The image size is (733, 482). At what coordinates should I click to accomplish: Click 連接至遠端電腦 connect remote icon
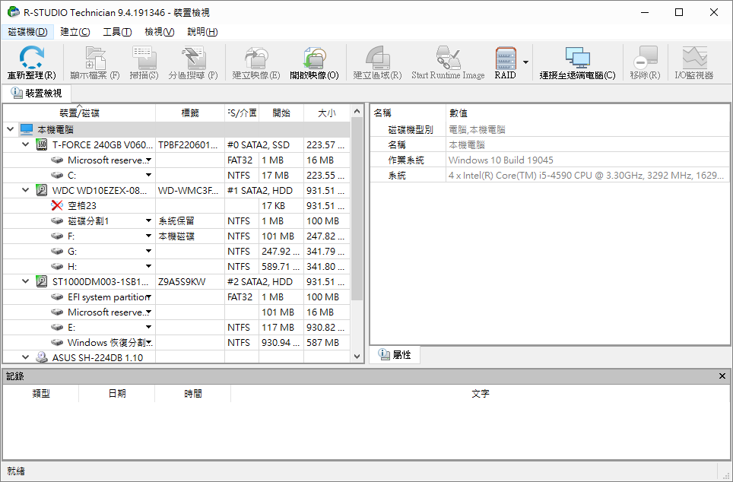tap(577, 58)
